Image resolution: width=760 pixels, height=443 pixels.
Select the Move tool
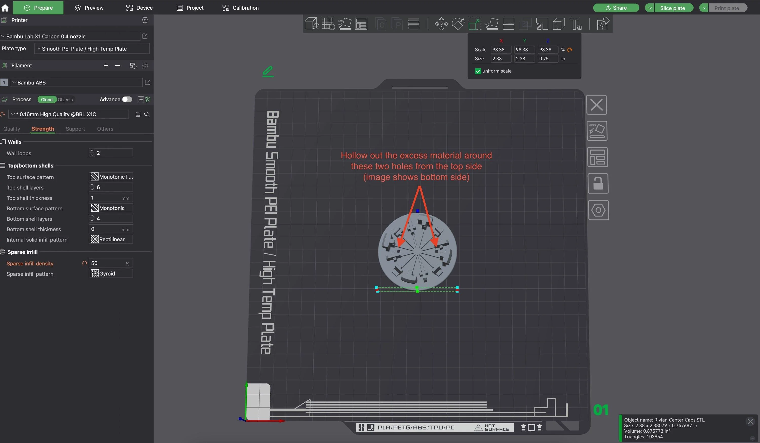tap(441, 24)
